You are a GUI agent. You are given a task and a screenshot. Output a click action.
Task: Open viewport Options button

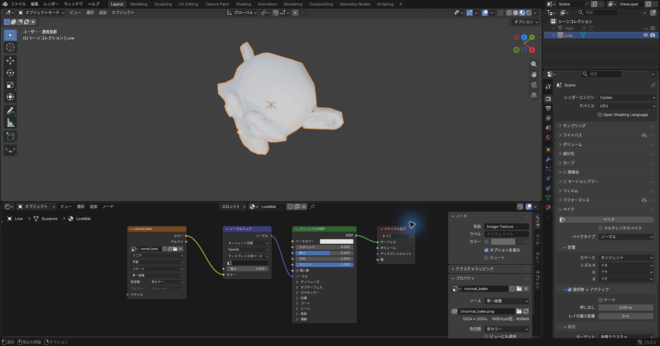(526, 22)
